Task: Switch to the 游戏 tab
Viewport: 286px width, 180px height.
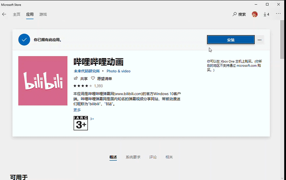Action: 43,14
